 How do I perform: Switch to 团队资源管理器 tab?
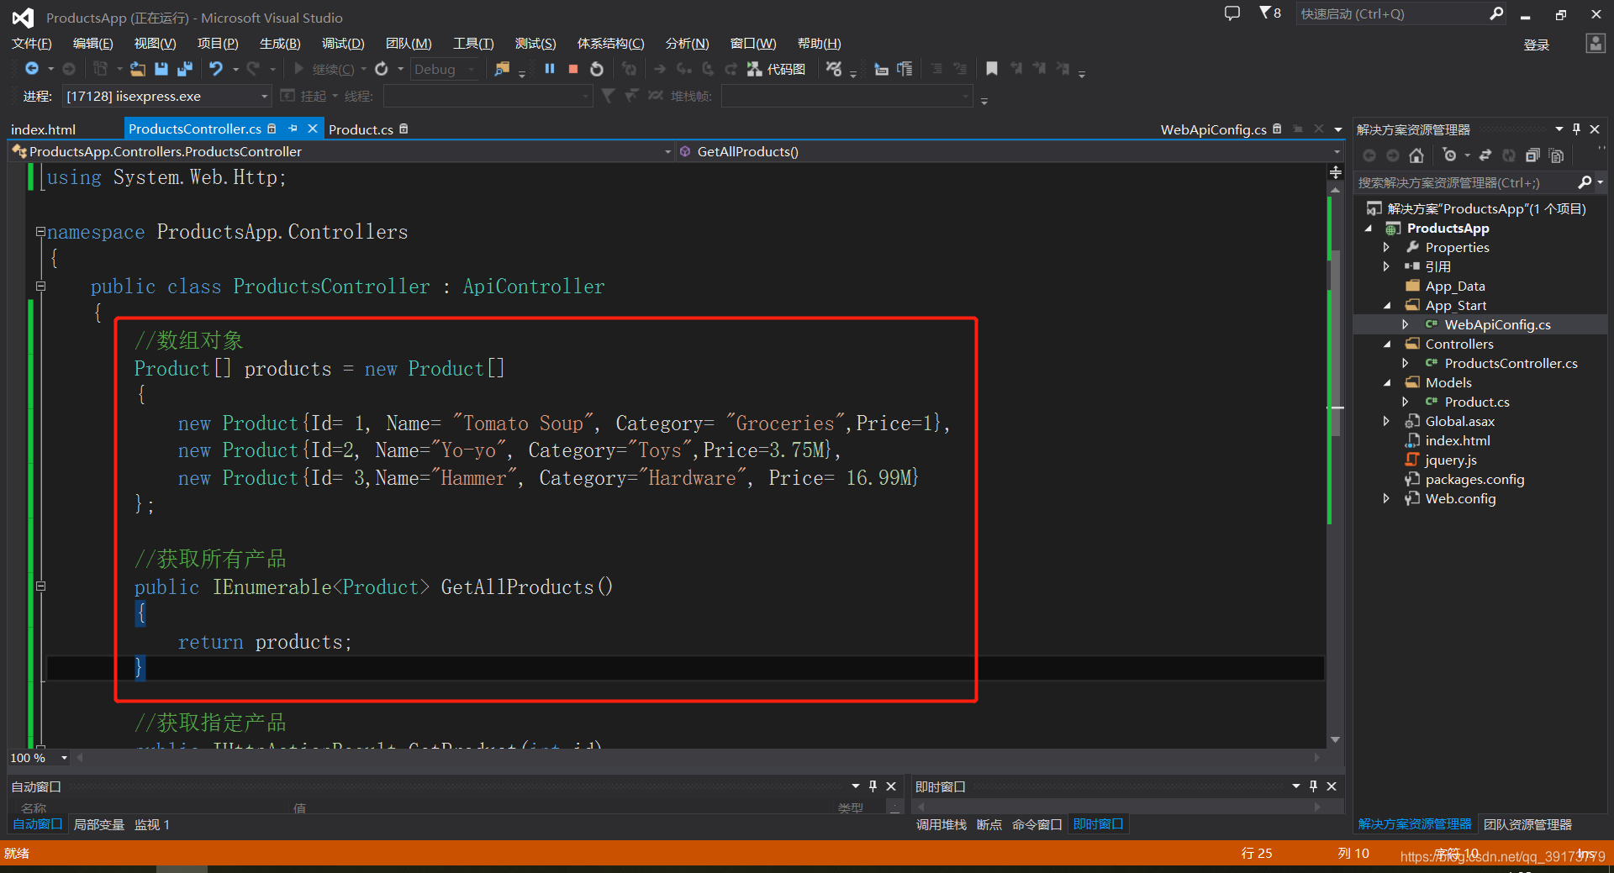point(1527,825)
